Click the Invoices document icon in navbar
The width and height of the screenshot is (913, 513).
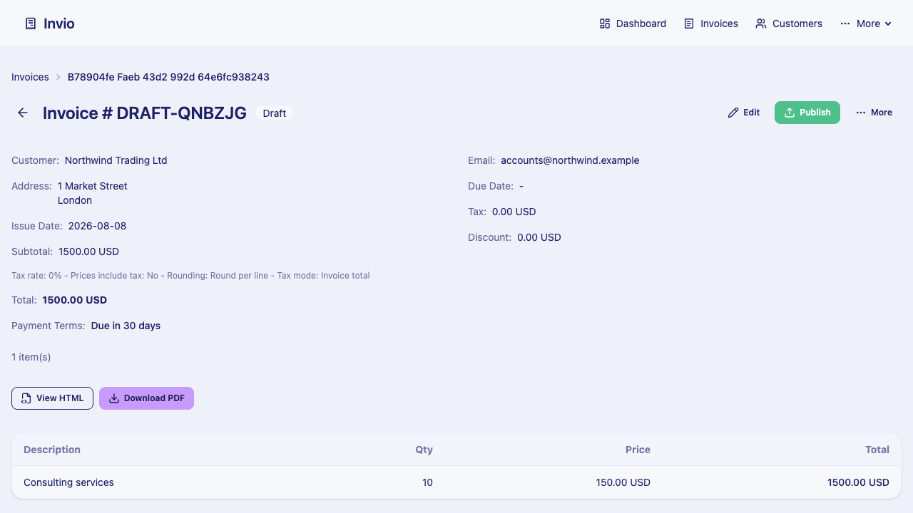[689, 24]
